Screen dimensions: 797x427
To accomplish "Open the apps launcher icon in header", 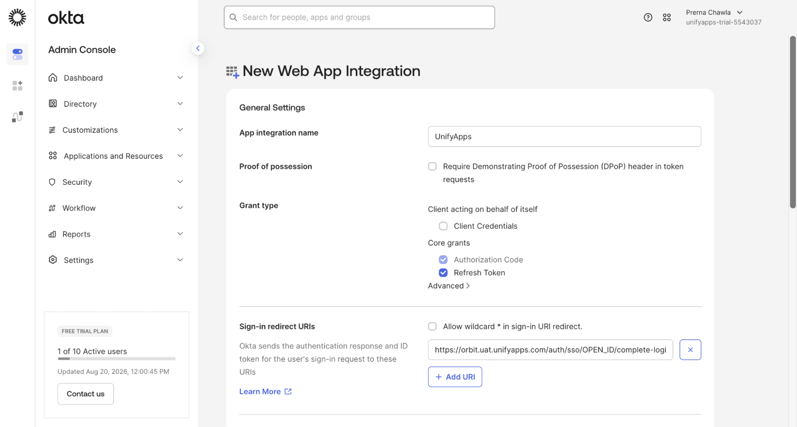I will (x=667, y=17).
